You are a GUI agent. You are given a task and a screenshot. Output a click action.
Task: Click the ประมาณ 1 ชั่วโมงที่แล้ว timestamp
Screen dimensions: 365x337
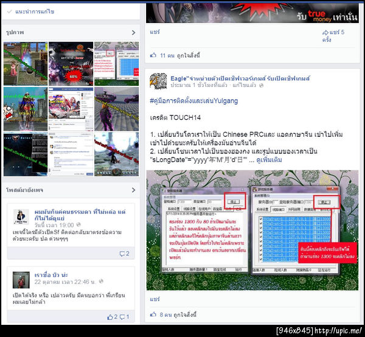[x=199, y=85]
